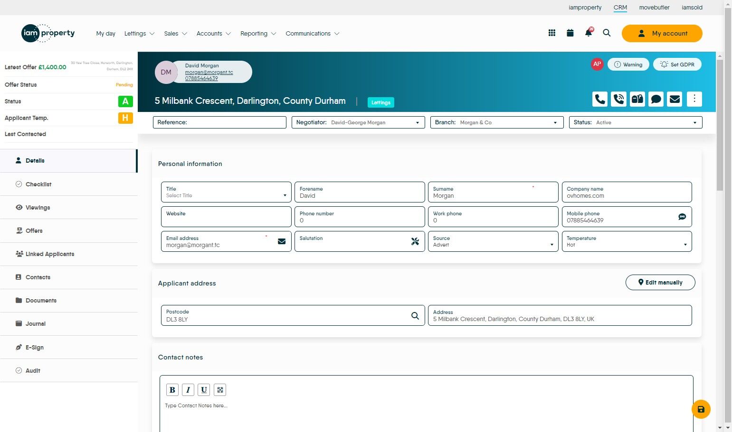
Task: Click the Edit manually button
Action: coord(660,283)
